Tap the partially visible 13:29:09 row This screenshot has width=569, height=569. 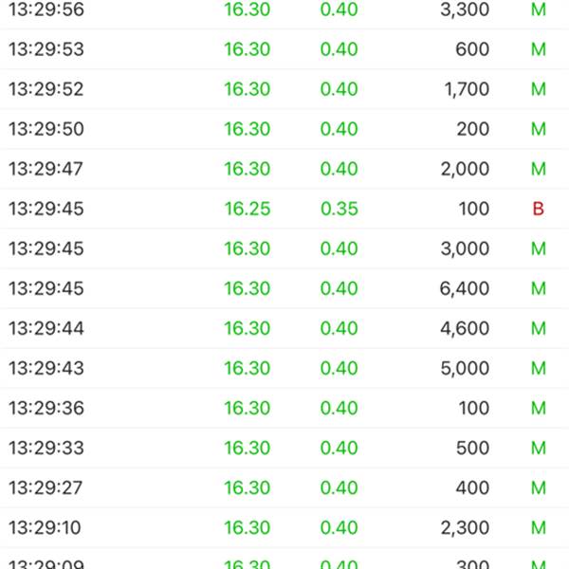(284, 559)
